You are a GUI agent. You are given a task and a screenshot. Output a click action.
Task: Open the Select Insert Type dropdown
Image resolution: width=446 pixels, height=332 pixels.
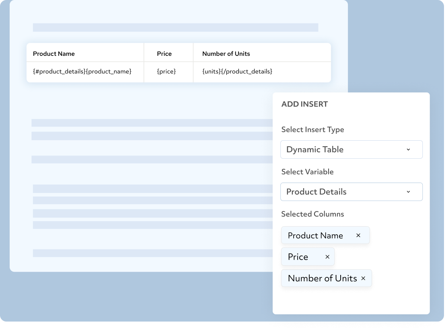point(351,149)
